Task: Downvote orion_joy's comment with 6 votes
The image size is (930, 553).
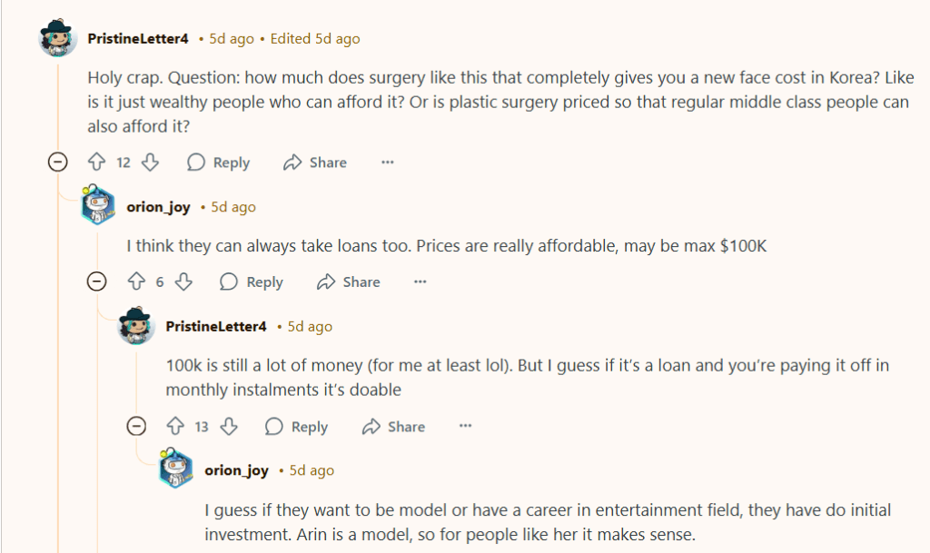Action: pyautogui.click(x=183, y=281)
